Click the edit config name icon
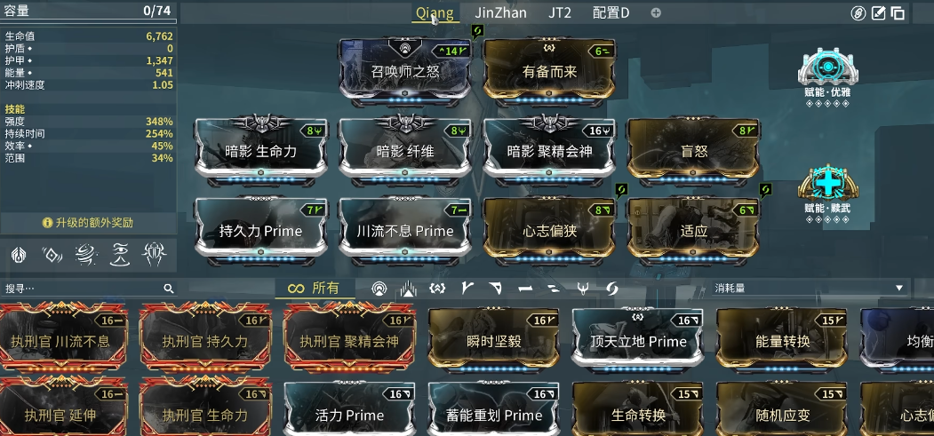This screenshot has height=436, width=934. coord(879,13)
